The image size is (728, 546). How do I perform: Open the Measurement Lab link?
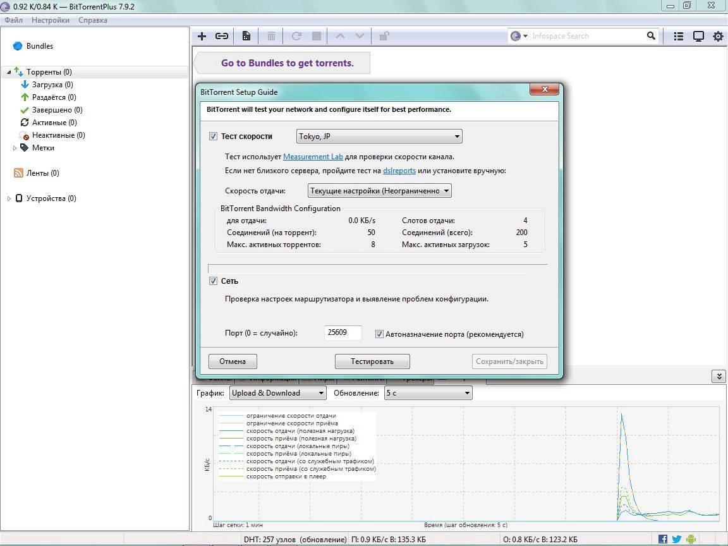pos(313,157)
